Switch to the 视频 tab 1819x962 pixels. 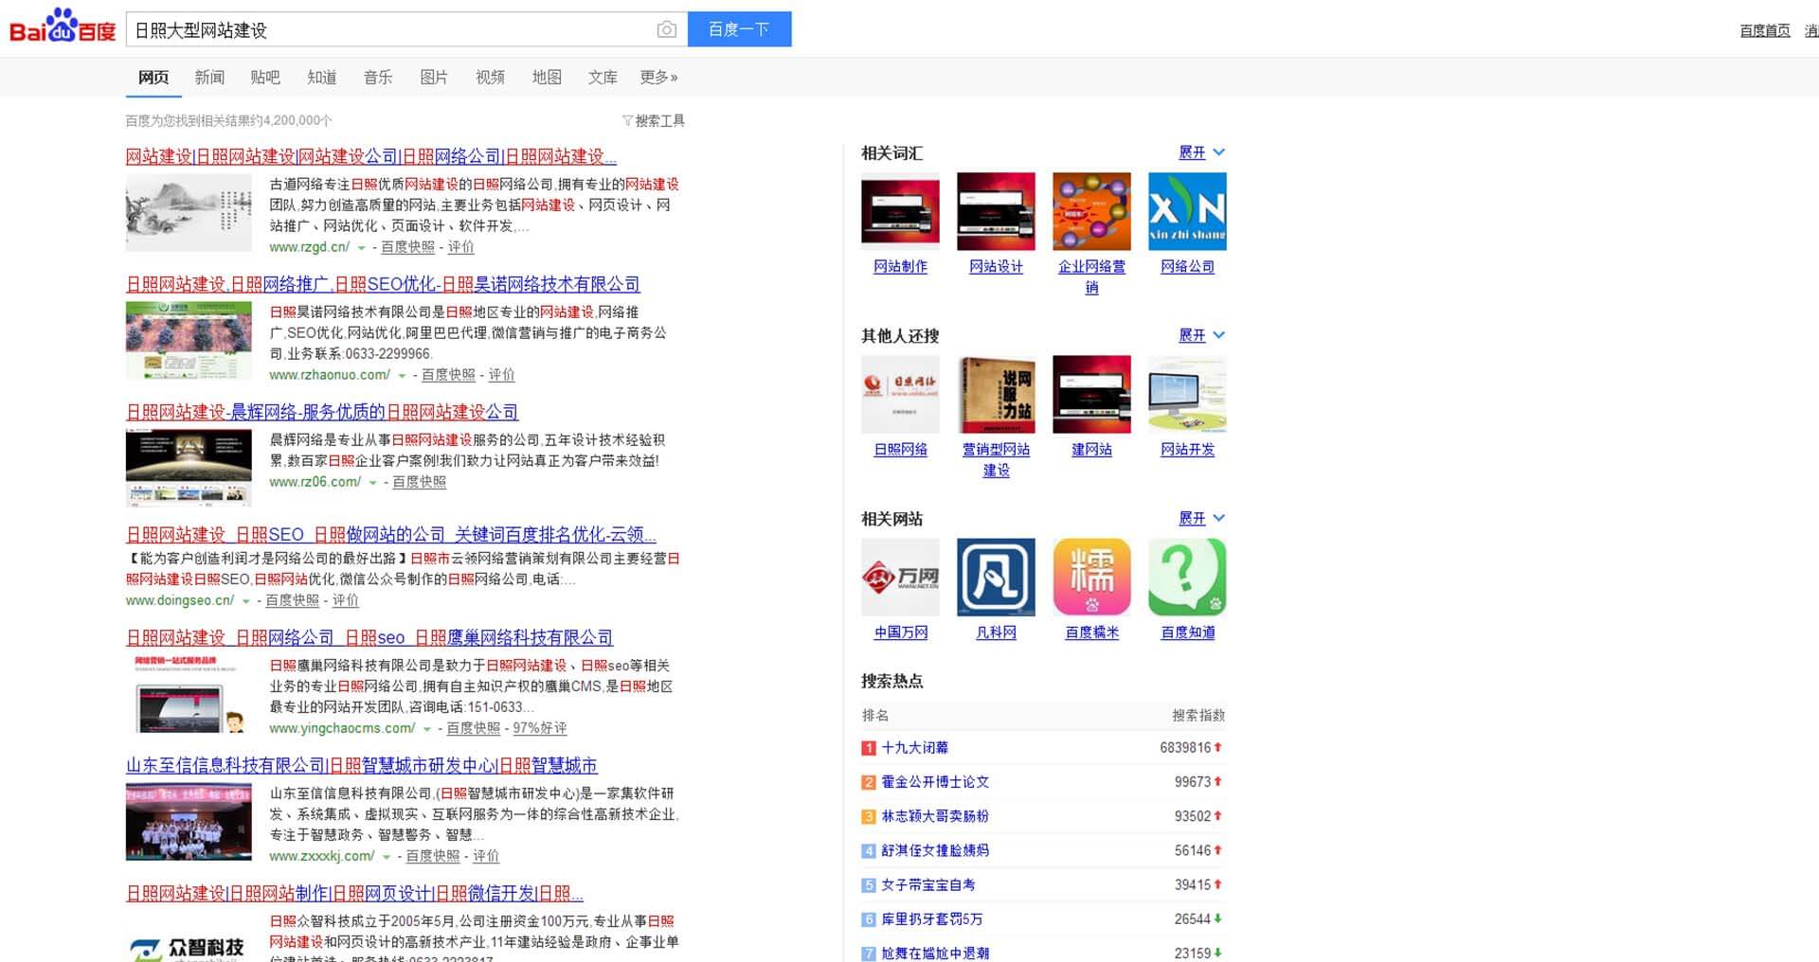pos(490,77)
